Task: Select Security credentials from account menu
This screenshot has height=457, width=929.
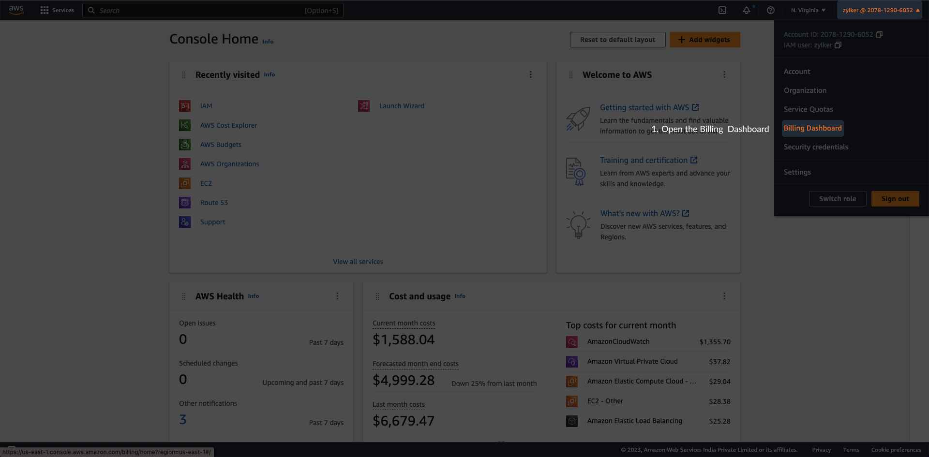Action: coord(816,147)
